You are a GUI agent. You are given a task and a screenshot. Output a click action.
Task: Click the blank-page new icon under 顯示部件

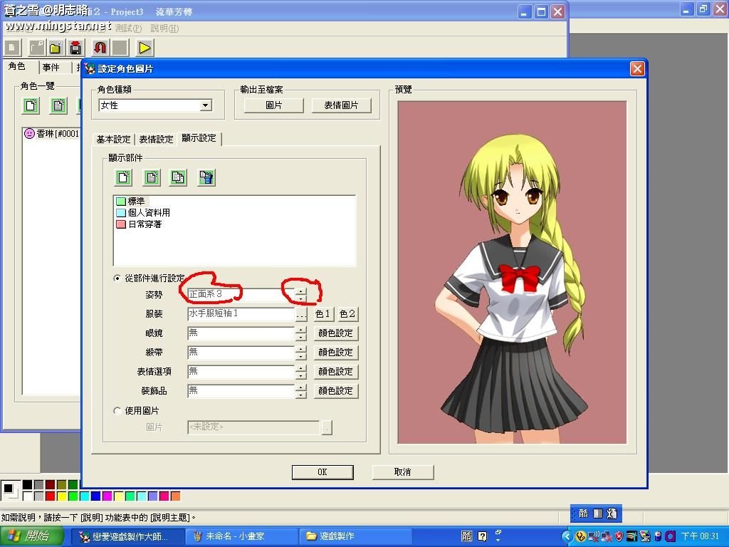pyautogui.click(x=124, y=177)
